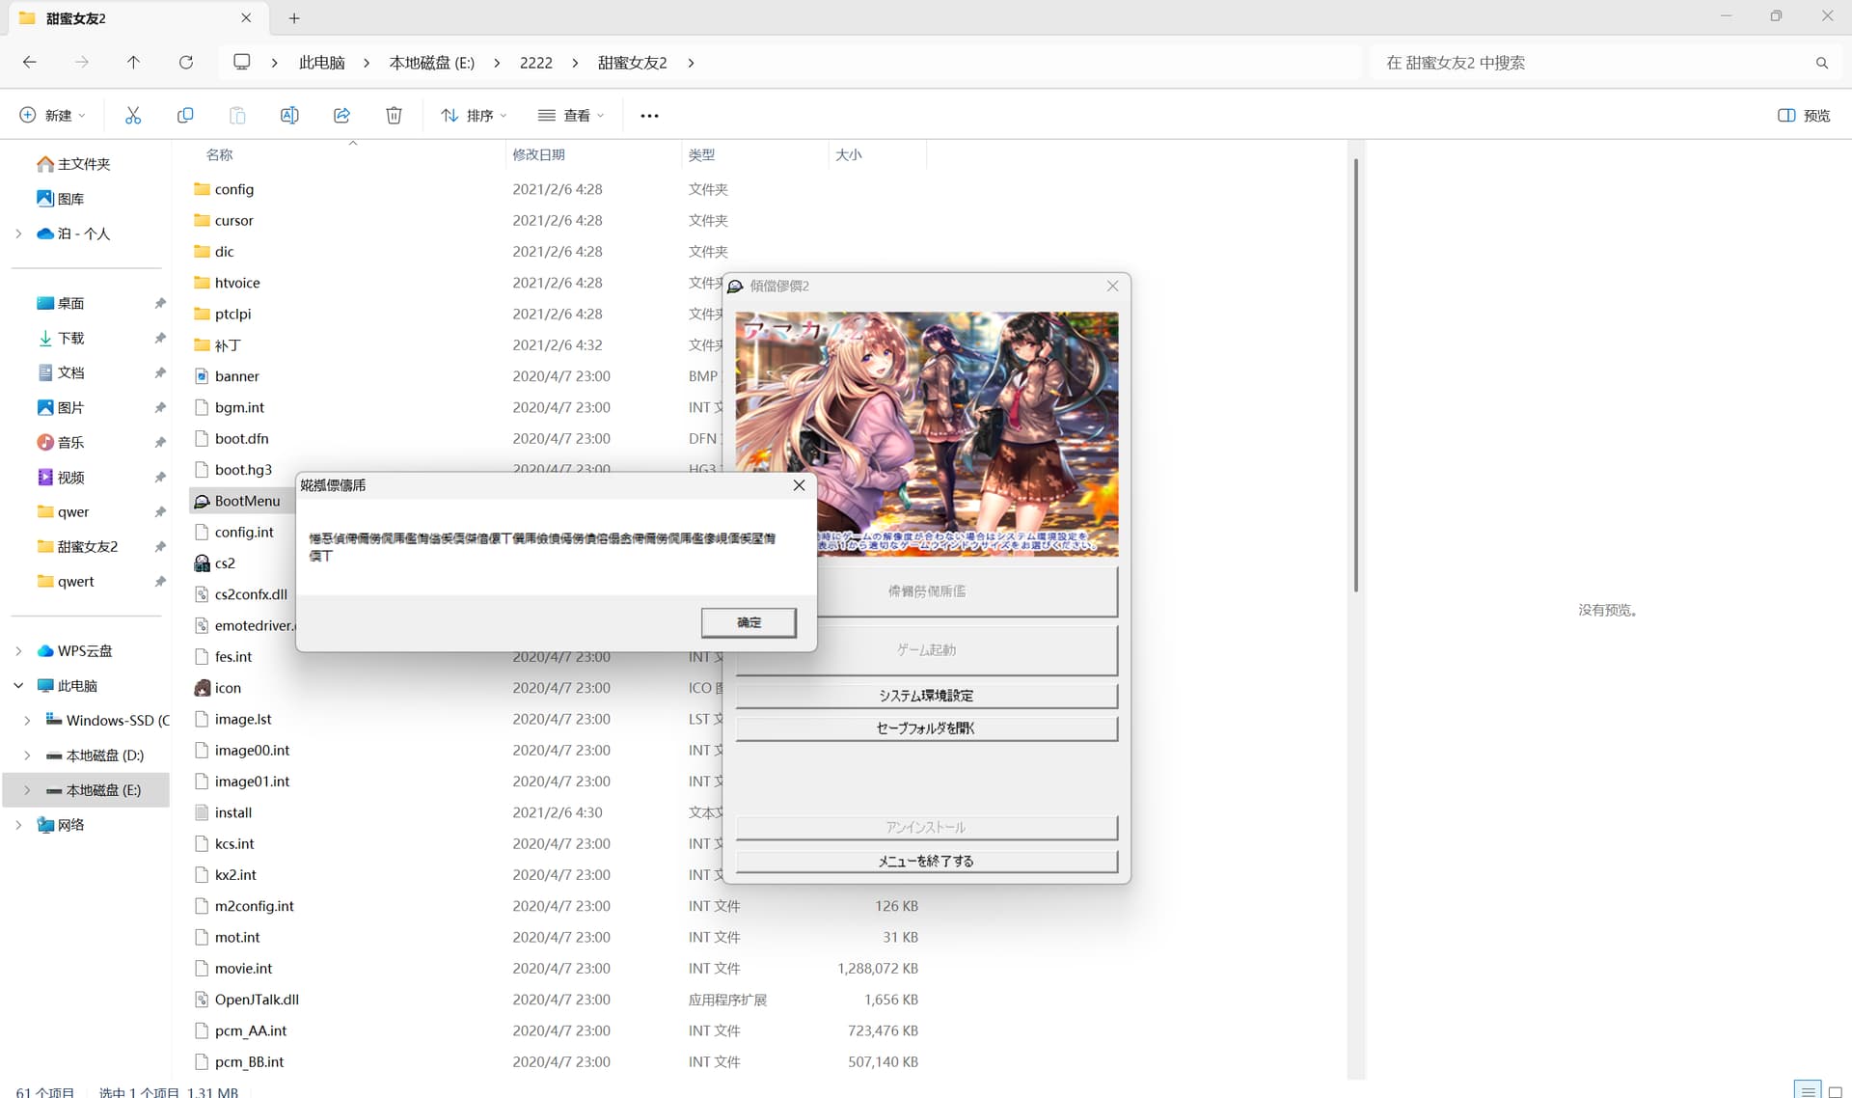This screenshot has height=1098, width=1852.
Task: Sort by 名称 column header
Action: (x=219, y=154)
